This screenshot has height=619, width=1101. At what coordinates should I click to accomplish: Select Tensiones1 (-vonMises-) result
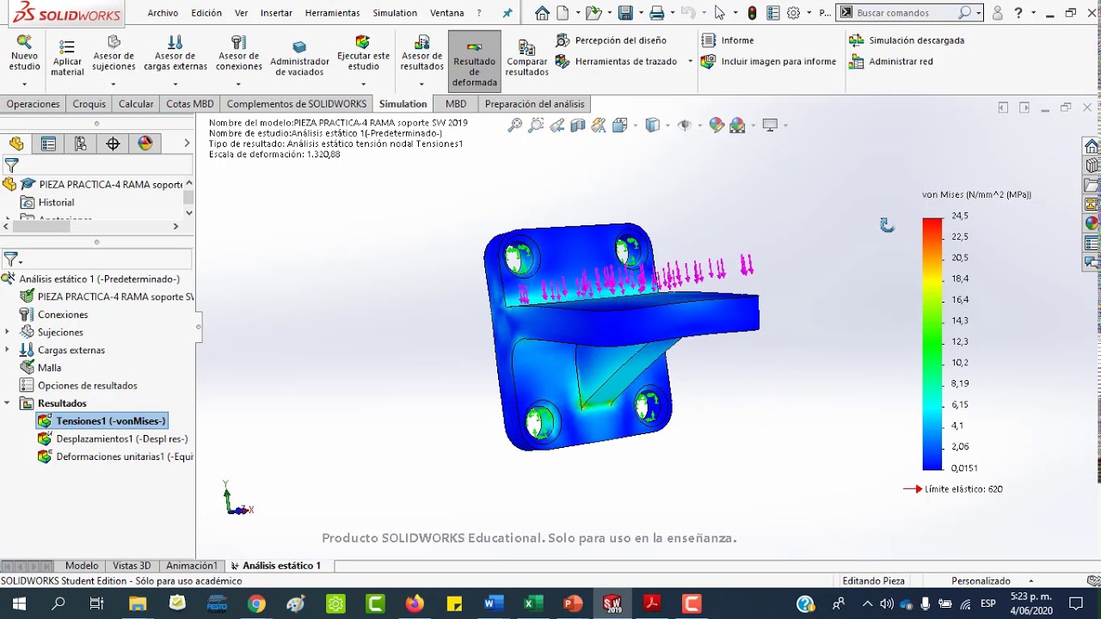101,421
